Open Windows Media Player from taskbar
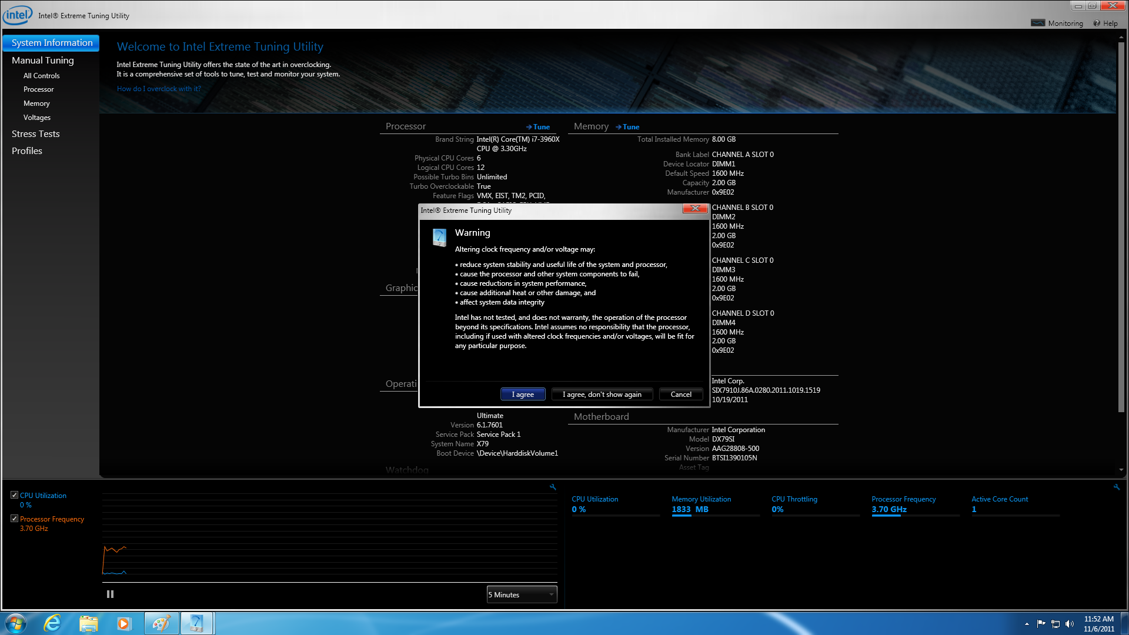 [x=123, y=623]
